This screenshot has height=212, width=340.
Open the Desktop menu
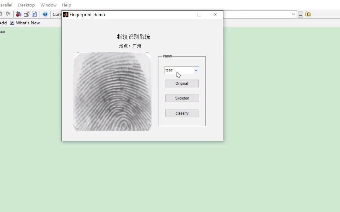coord(26,5)
